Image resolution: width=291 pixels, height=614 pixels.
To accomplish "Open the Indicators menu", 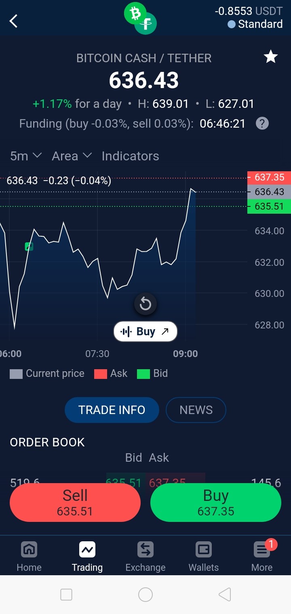I will coord(130,156).
